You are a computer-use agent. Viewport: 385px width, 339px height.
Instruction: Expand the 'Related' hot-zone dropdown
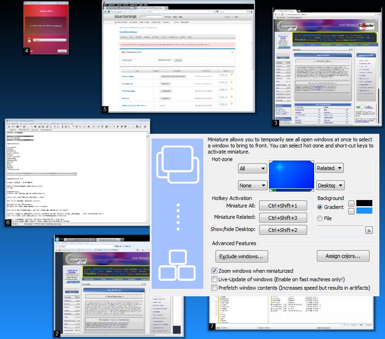point(329,168)
